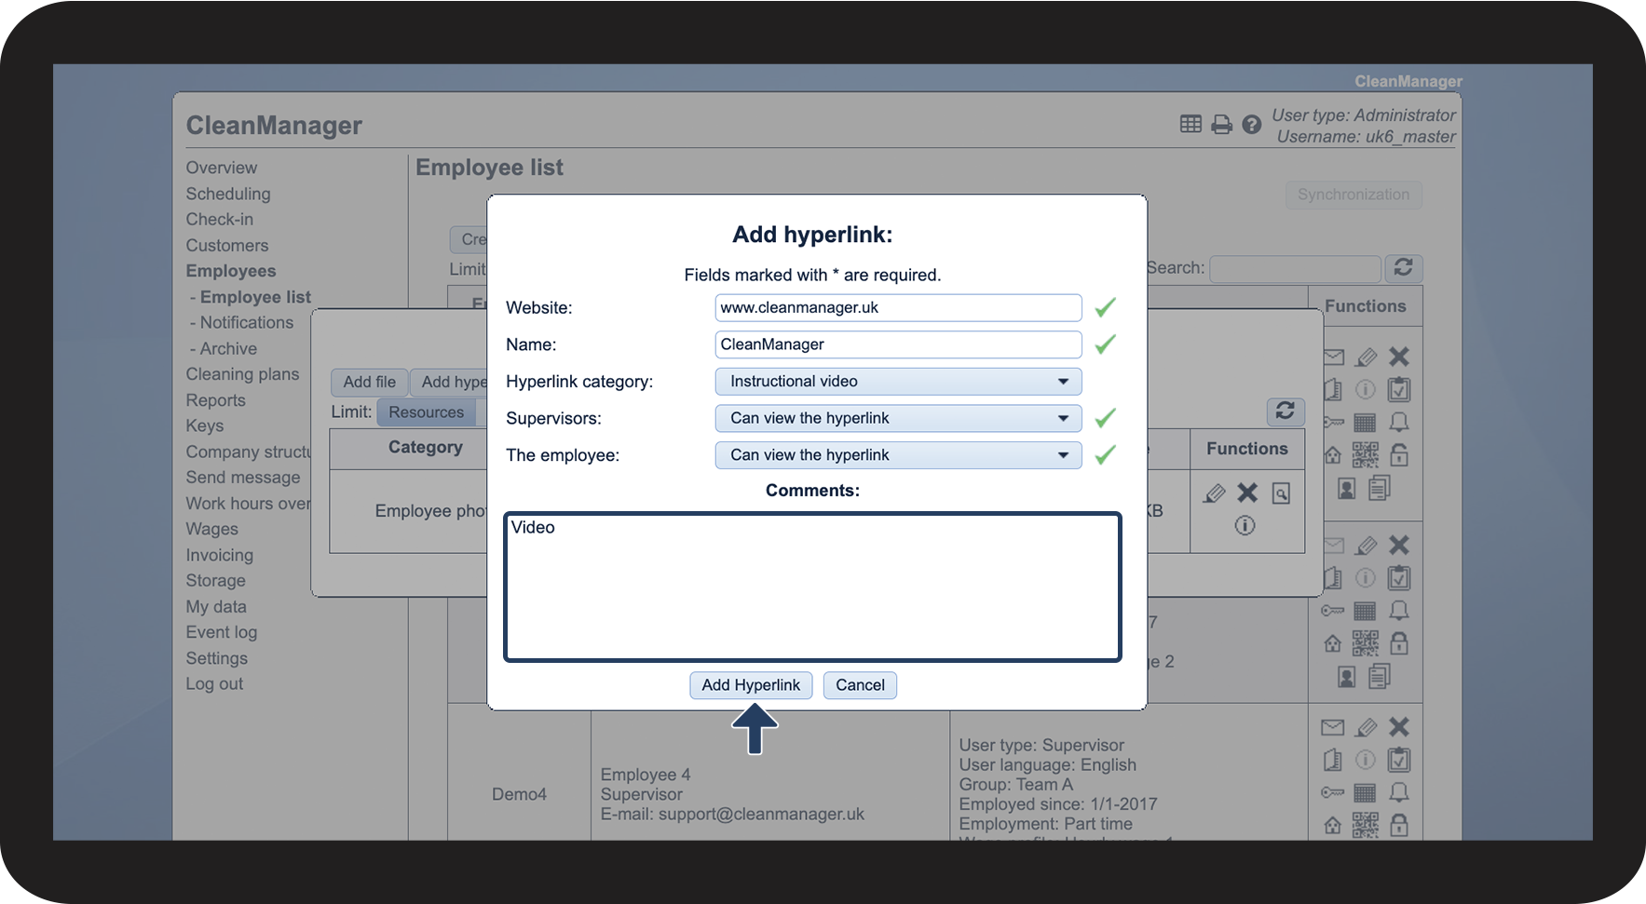Viewport: 1646px width, 904px height.
Task: Click the book icon in the Demo4 row
Action: [x=1333, y=761]
